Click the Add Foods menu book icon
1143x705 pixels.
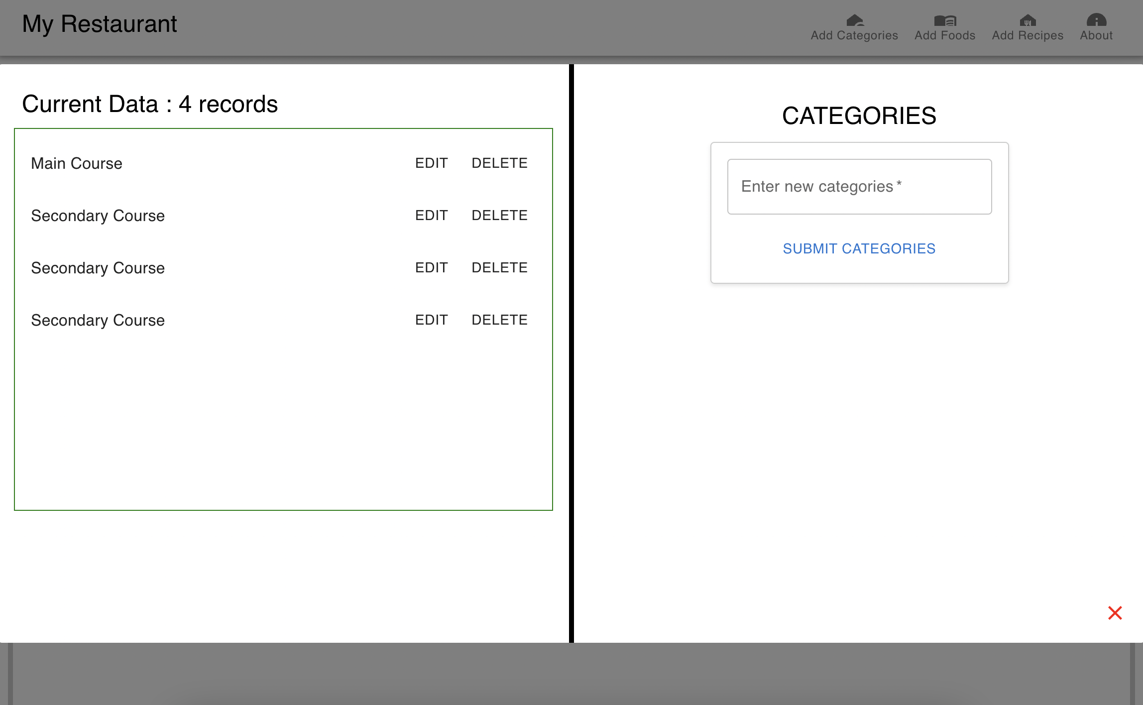click(944, 20)
